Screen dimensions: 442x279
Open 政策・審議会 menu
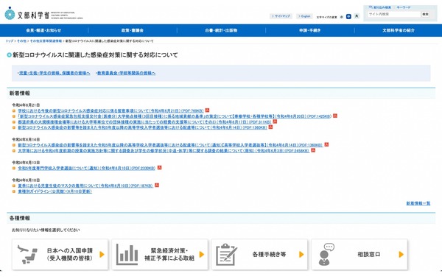coord(133,30)
